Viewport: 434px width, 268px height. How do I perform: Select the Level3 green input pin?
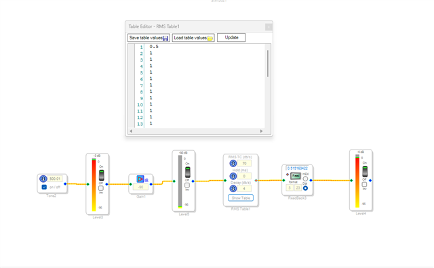tap(88, 184)
